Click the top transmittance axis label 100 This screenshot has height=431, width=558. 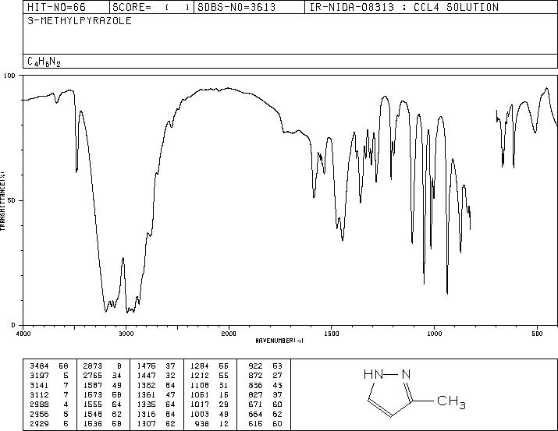pos(9,76)
